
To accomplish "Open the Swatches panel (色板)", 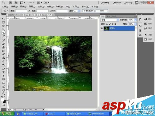I will click(148, 24).
